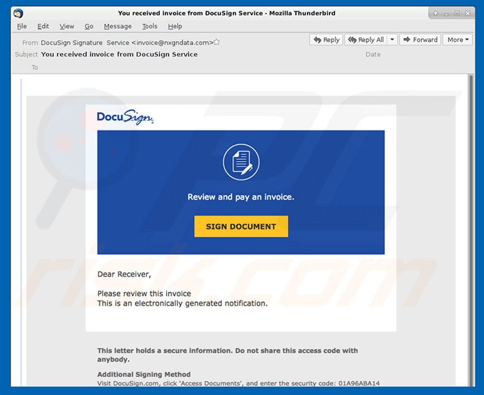The width and height of the screenshot is (484, 395).
Task: Star the sender's contact address
Action: click(x=217, y=42)
